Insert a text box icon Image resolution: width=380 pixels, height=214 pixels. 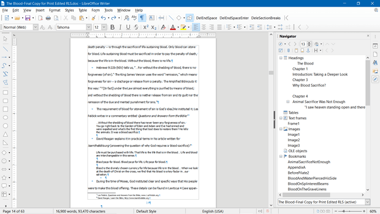coord(151,18)
